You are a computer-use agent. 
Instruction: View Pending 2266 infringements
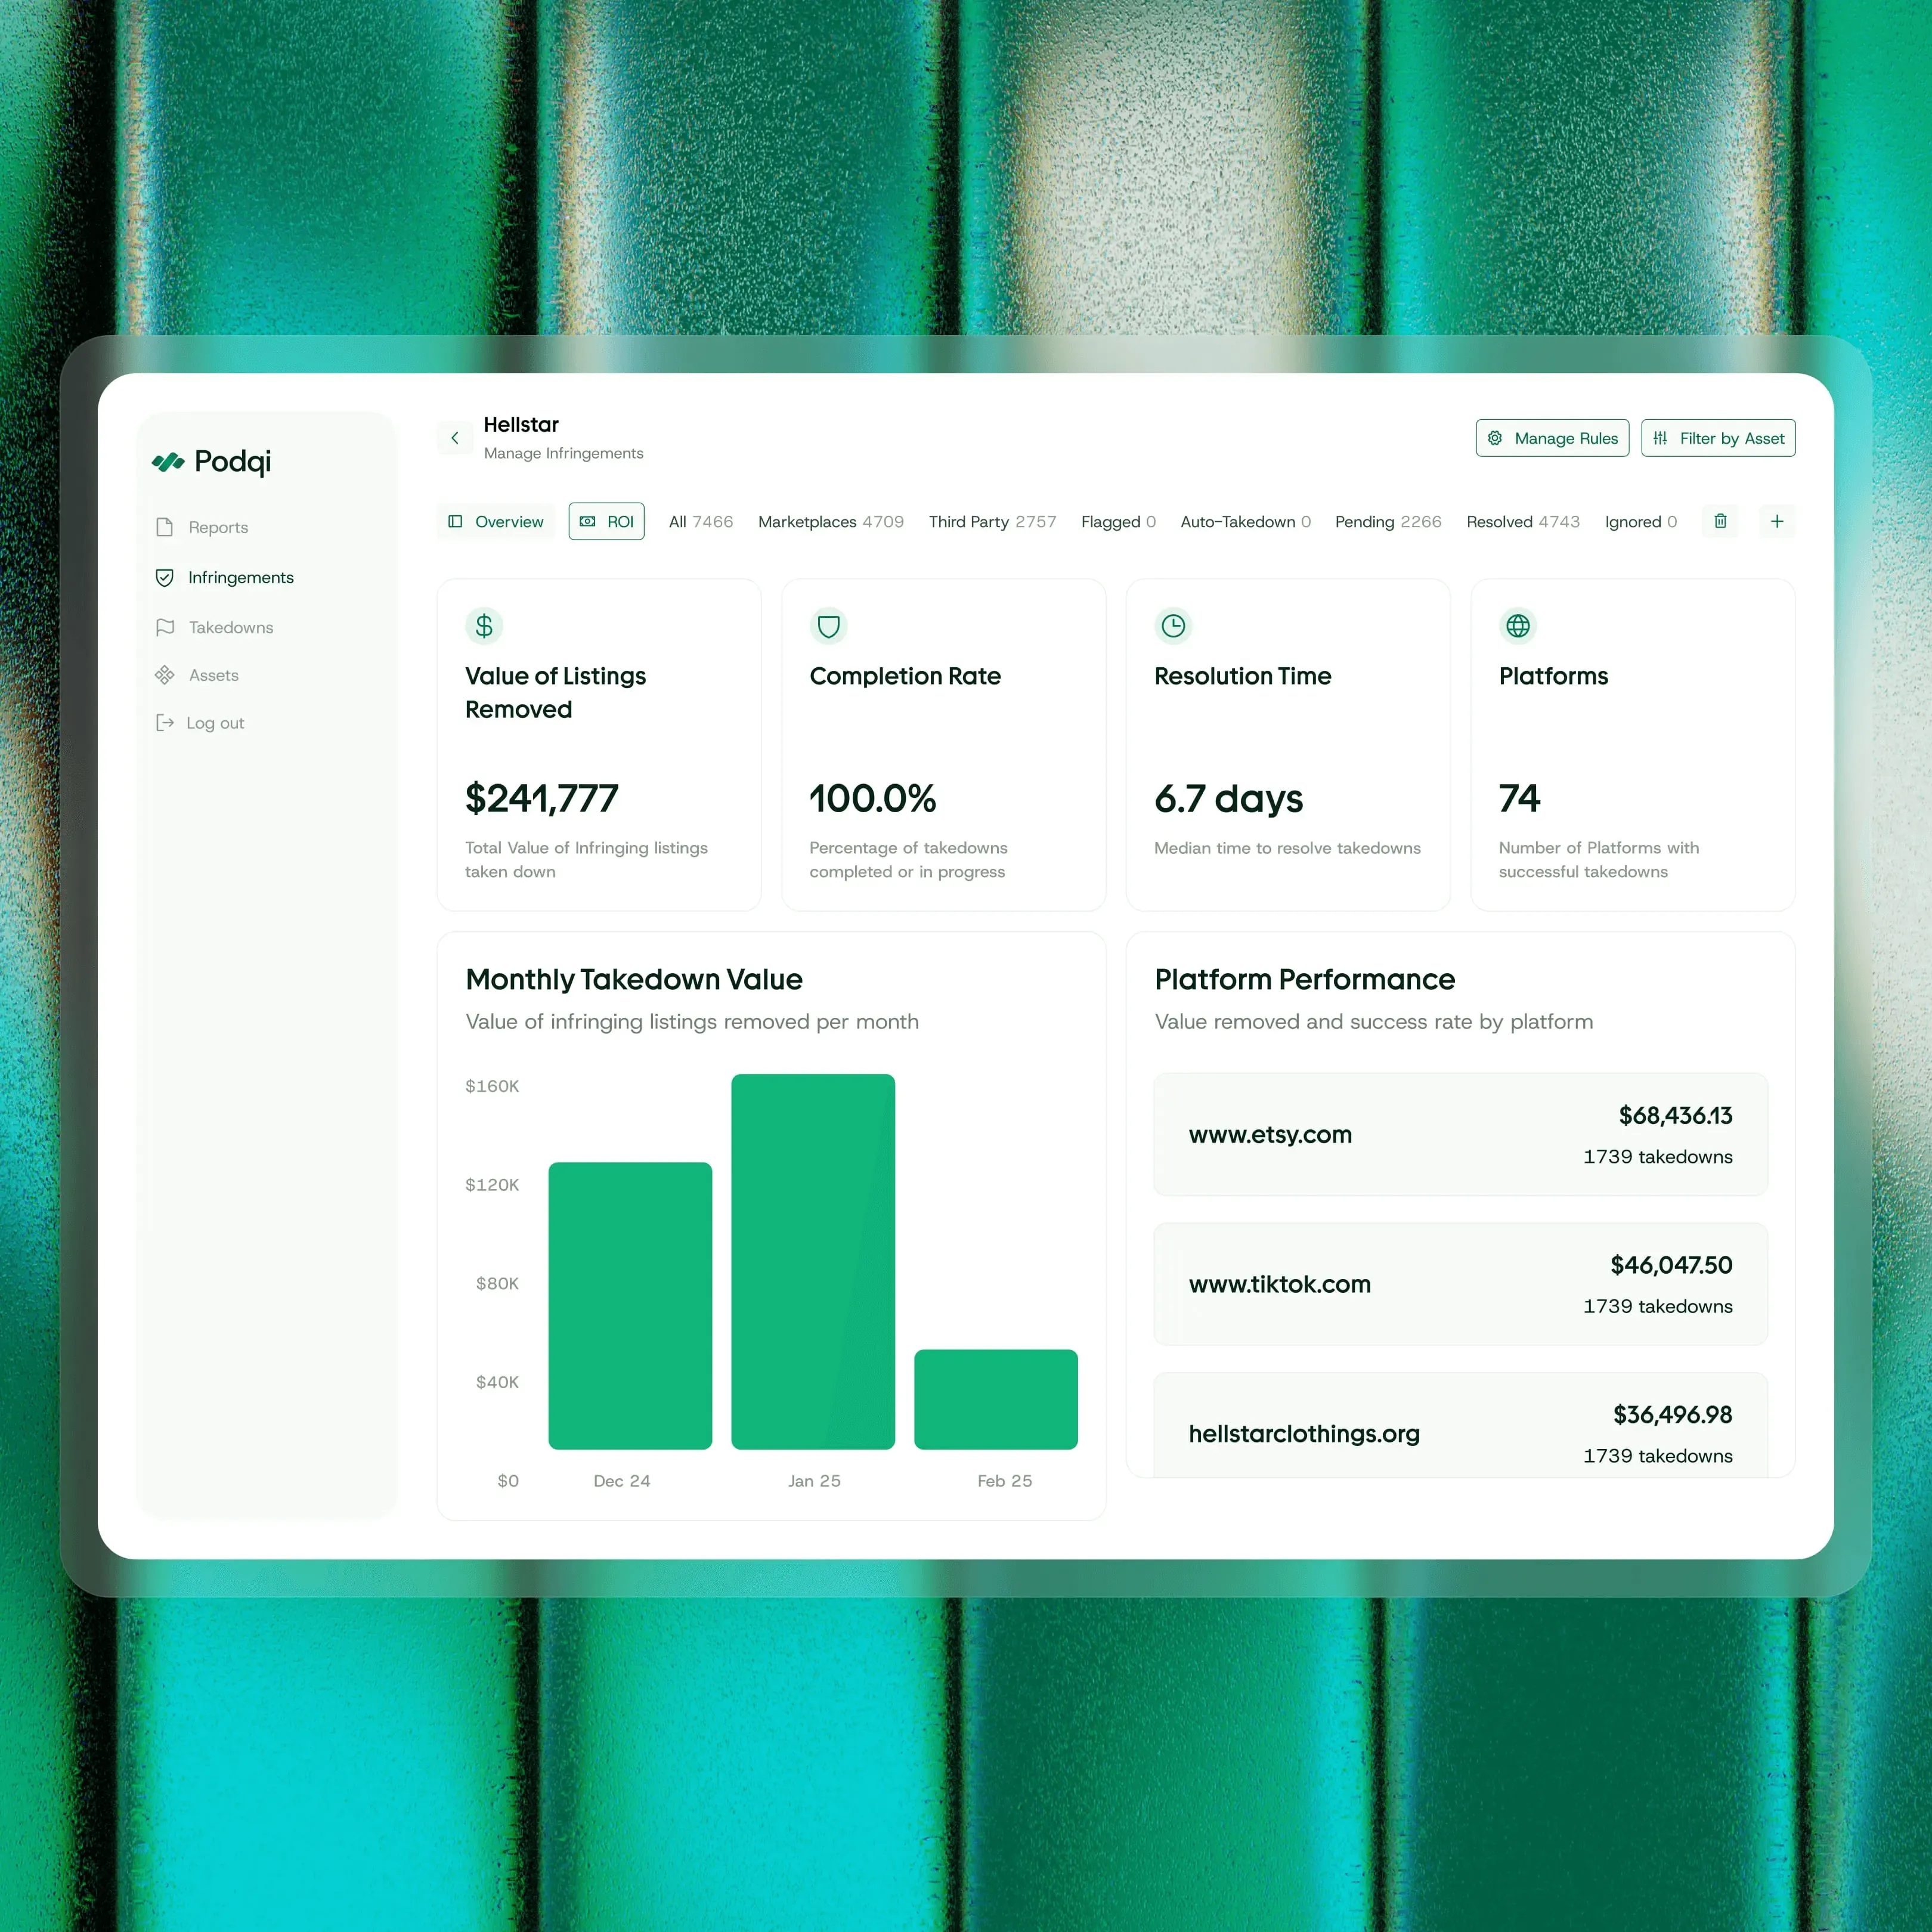pyautogui.click(x=1388, y=522)
